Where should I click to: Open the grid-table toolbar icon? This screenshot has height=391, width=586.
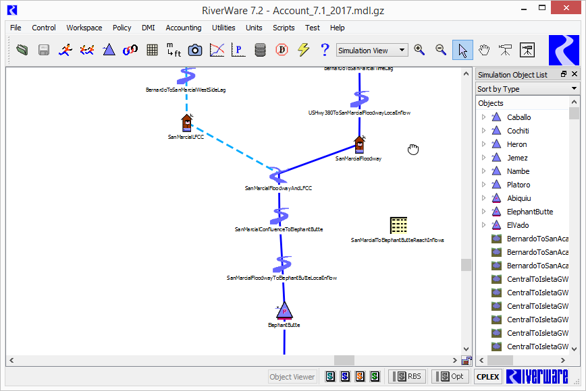point(152,50)
